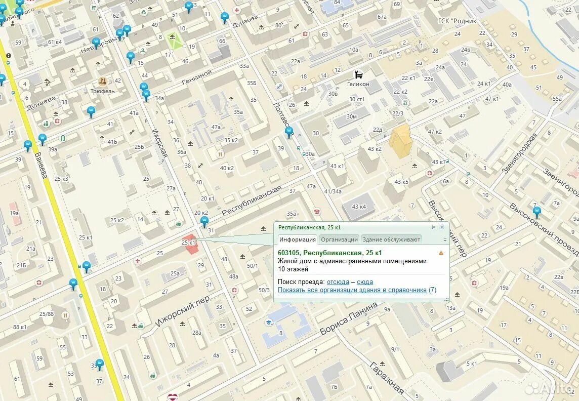Click blue marker on Невзоровых street label
This screenshot has height=401, width=579.
coord(96,43)
